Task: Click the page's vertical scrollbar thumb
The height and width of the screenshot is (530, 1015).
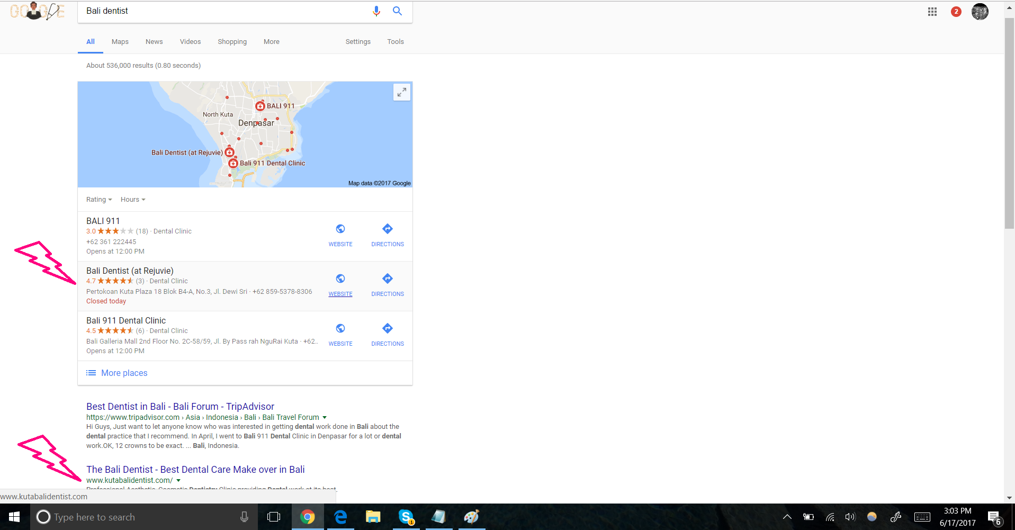Action: [1009, 122]
